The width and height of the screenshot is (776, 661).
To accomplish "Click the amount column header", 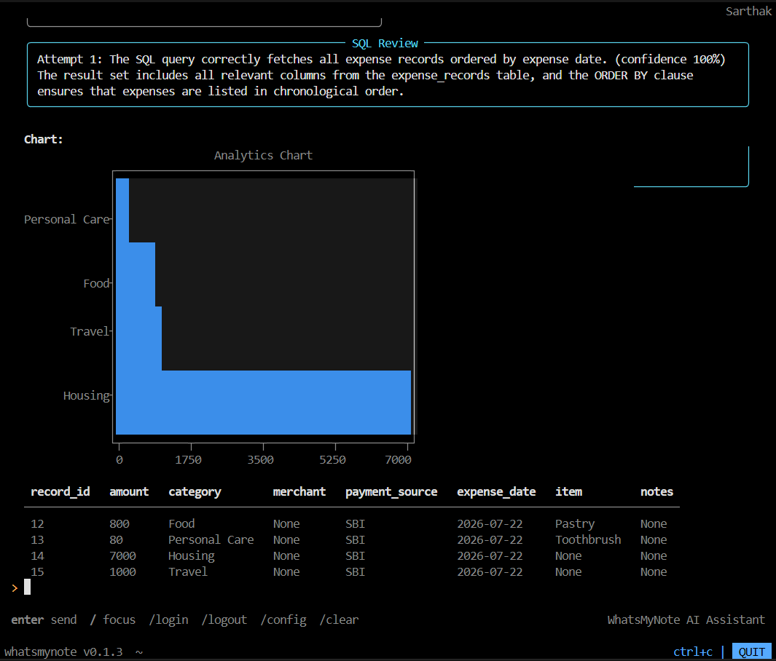I will (x=129, y=491).
